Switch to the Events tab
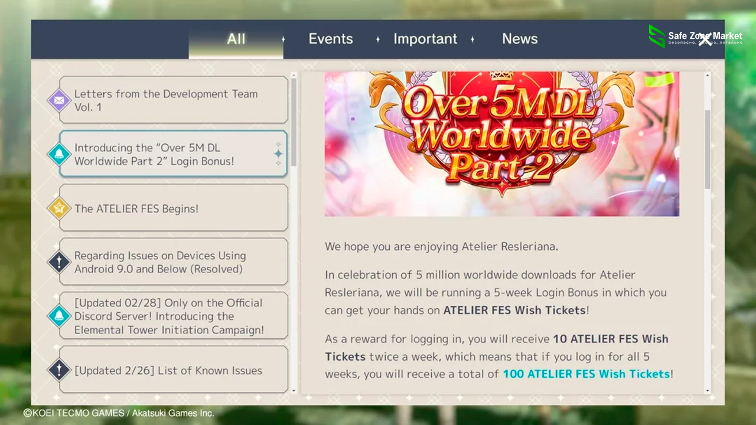This screenshot has width=756, height=425. [x=330, y=39]
